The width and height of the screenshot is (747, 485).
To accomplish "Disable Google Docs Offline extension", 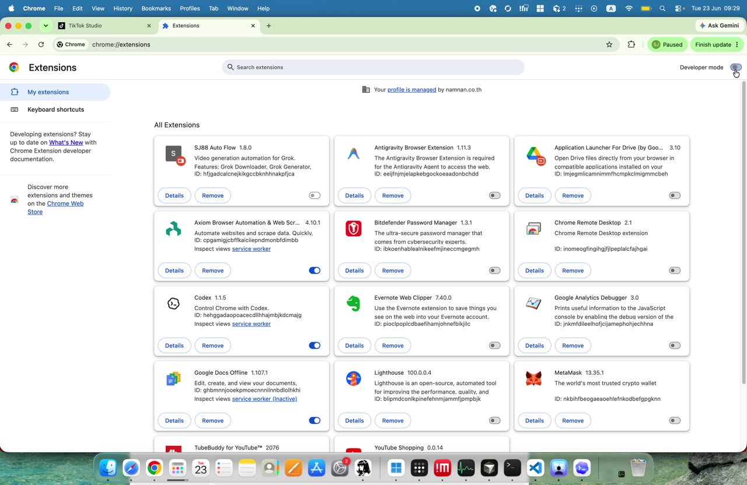I will coord(315,420).
